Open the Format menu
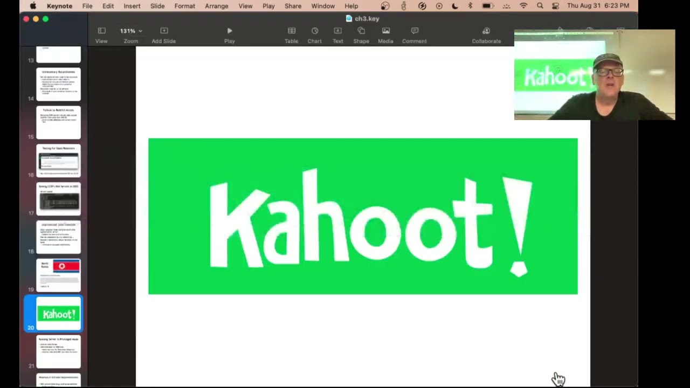The width and height of the screenshot is (690, 388). [x=185, y=6]
